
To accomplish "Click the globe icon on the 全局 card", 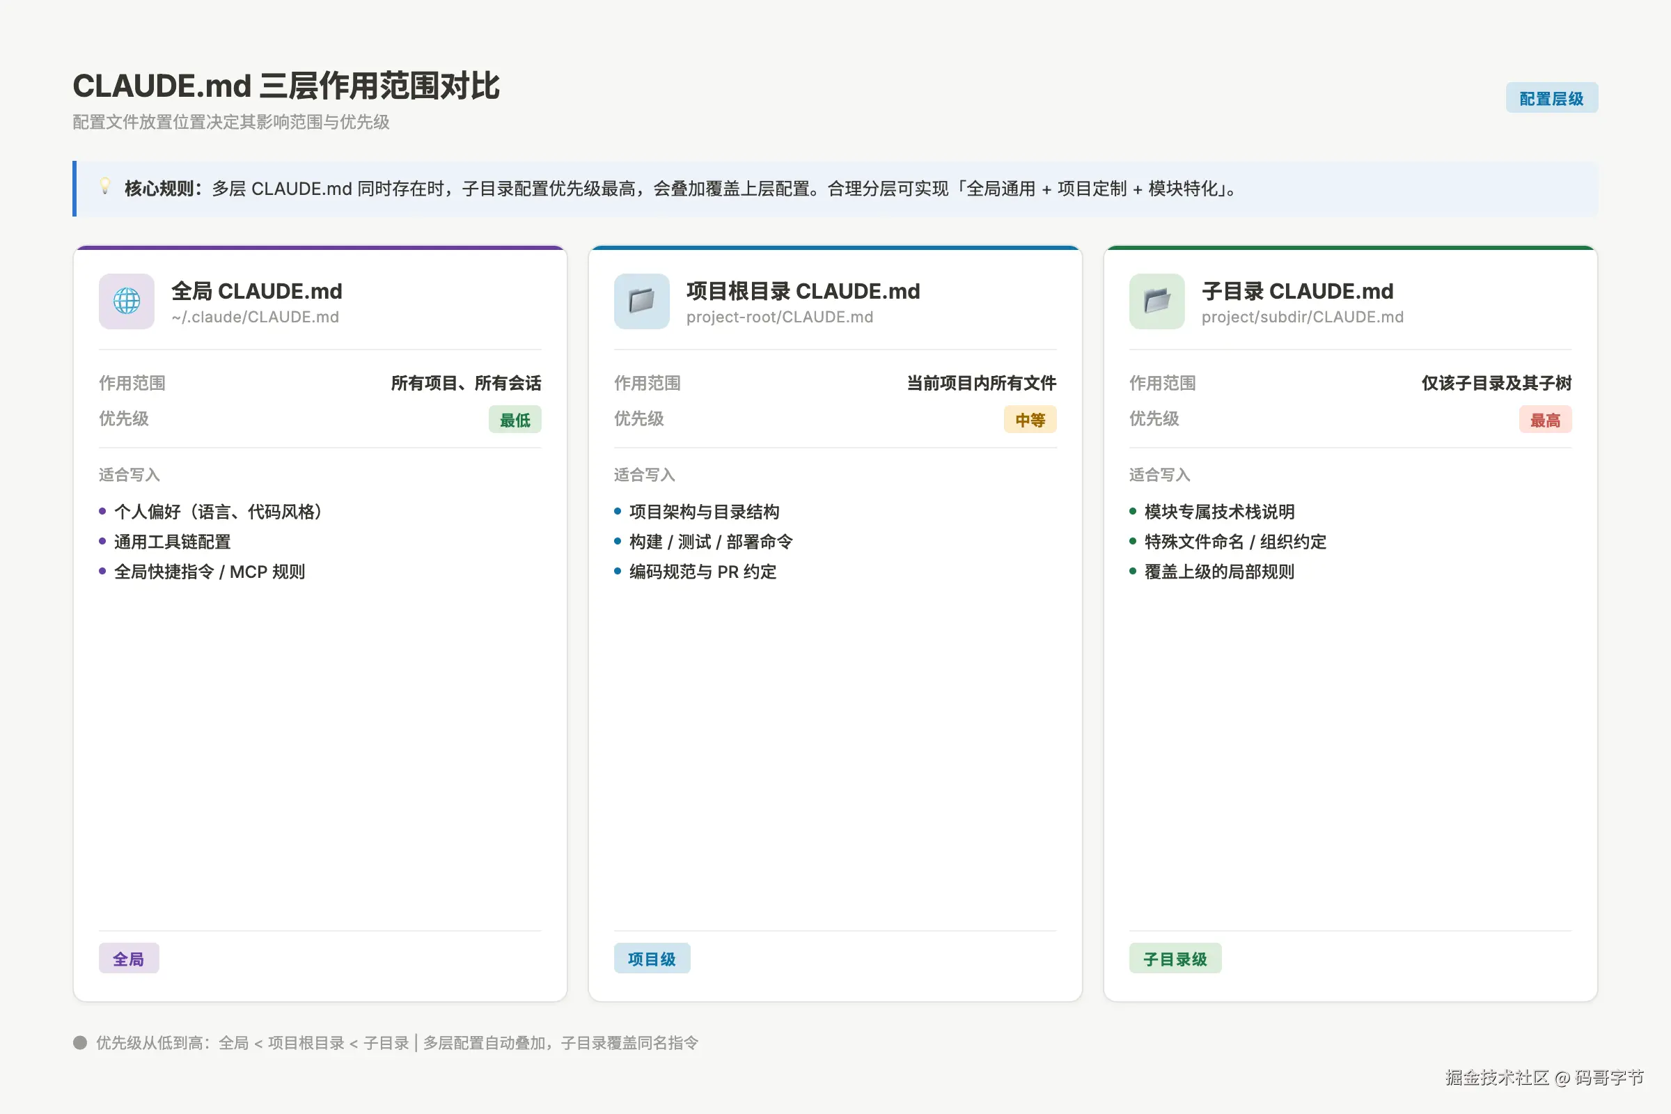I will click(127, 301).
